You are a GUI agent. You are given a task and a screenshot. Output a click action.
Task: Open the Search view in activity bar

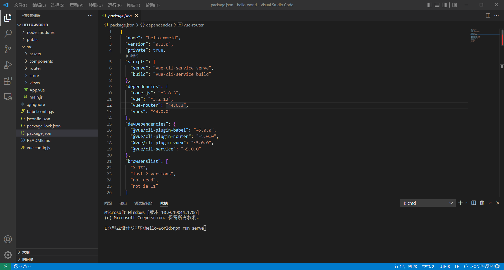(8, 34)
